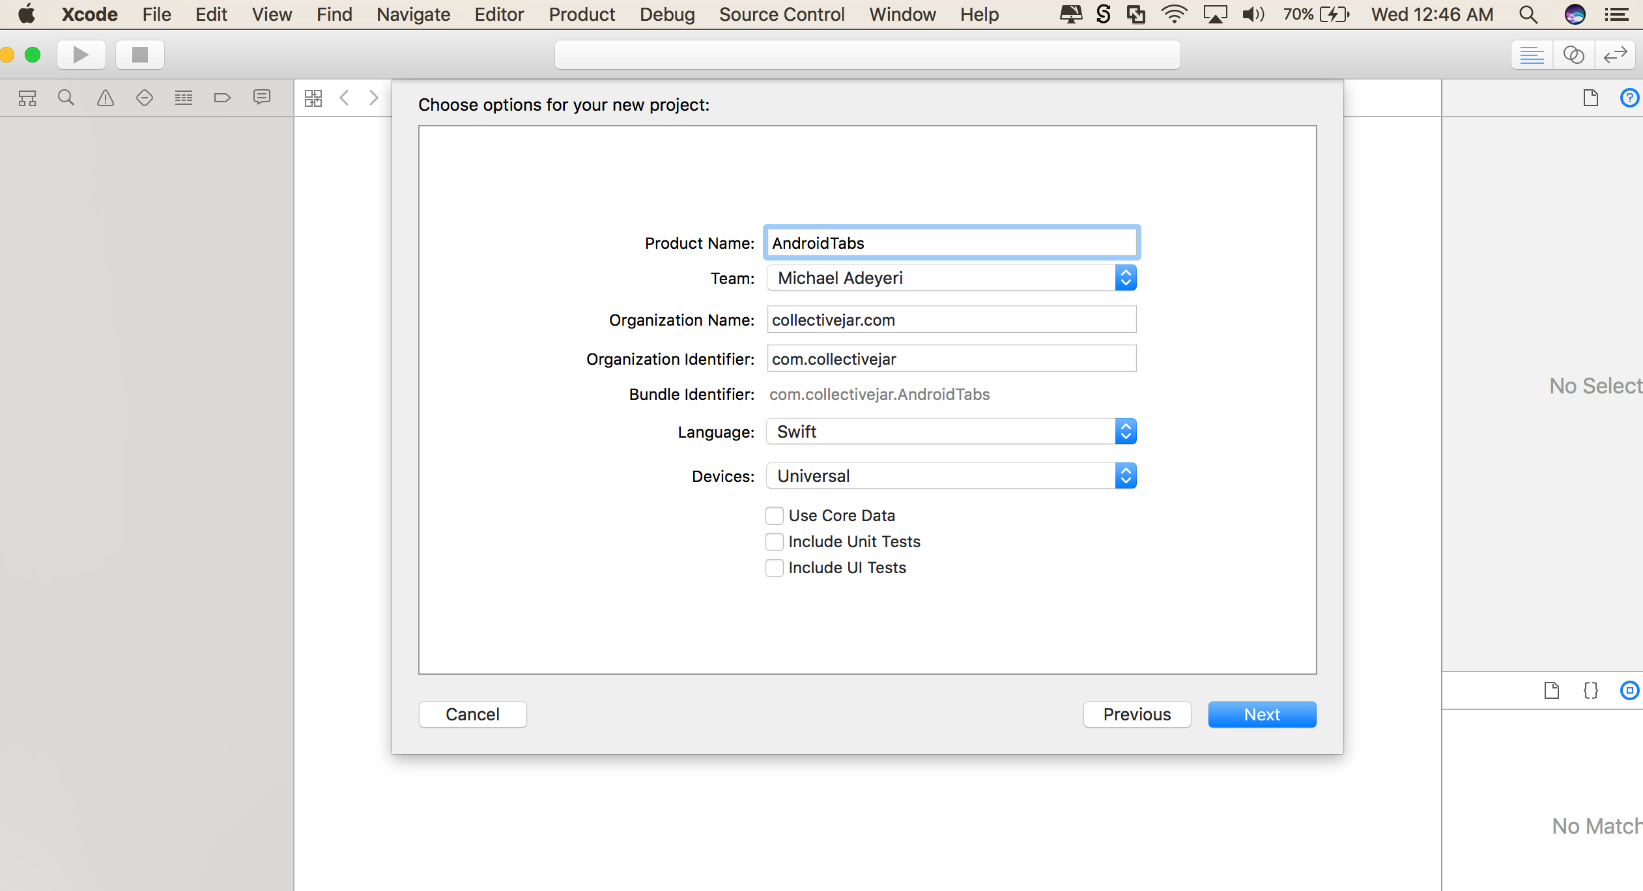Open Quick Help inspector question mark icon
Image resolution: width=1643 pixels, height=891 pixels.
(x=1631, y=98)
